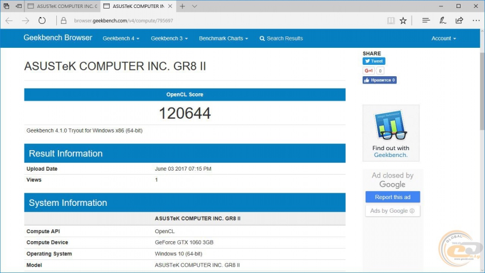Open the Hub lines icon
The image size is (485, 273).
tap(426, 20)
